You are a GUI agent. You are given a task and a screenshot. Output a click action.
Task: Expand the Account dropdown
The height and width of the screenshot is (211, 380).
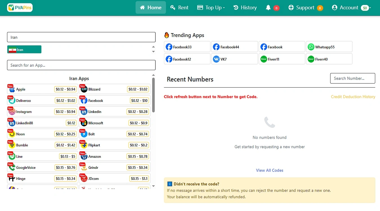tap(351, 8)
